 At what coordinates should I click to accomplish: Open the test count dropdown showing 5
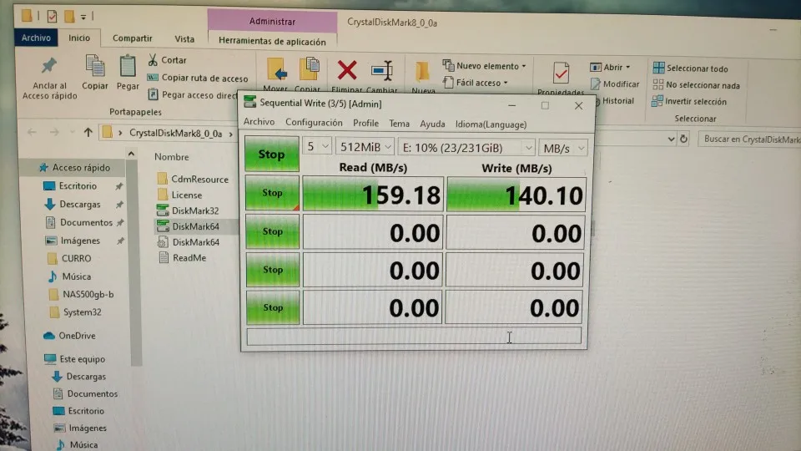coord(317,147)
